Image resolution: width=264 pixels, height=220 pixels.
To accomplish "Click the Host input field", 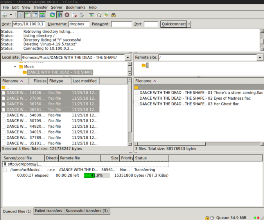I will pyautogui.click(x=29, y=24).
